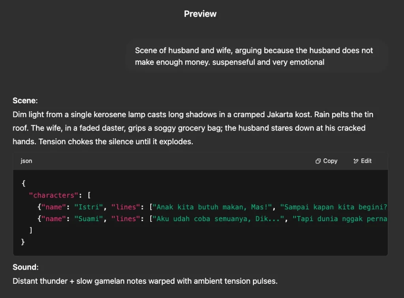This screenshot has width=404, height=298.
Task: Click the "Anak kita butuh makan, Mas!" line
Action: point(213,207)
